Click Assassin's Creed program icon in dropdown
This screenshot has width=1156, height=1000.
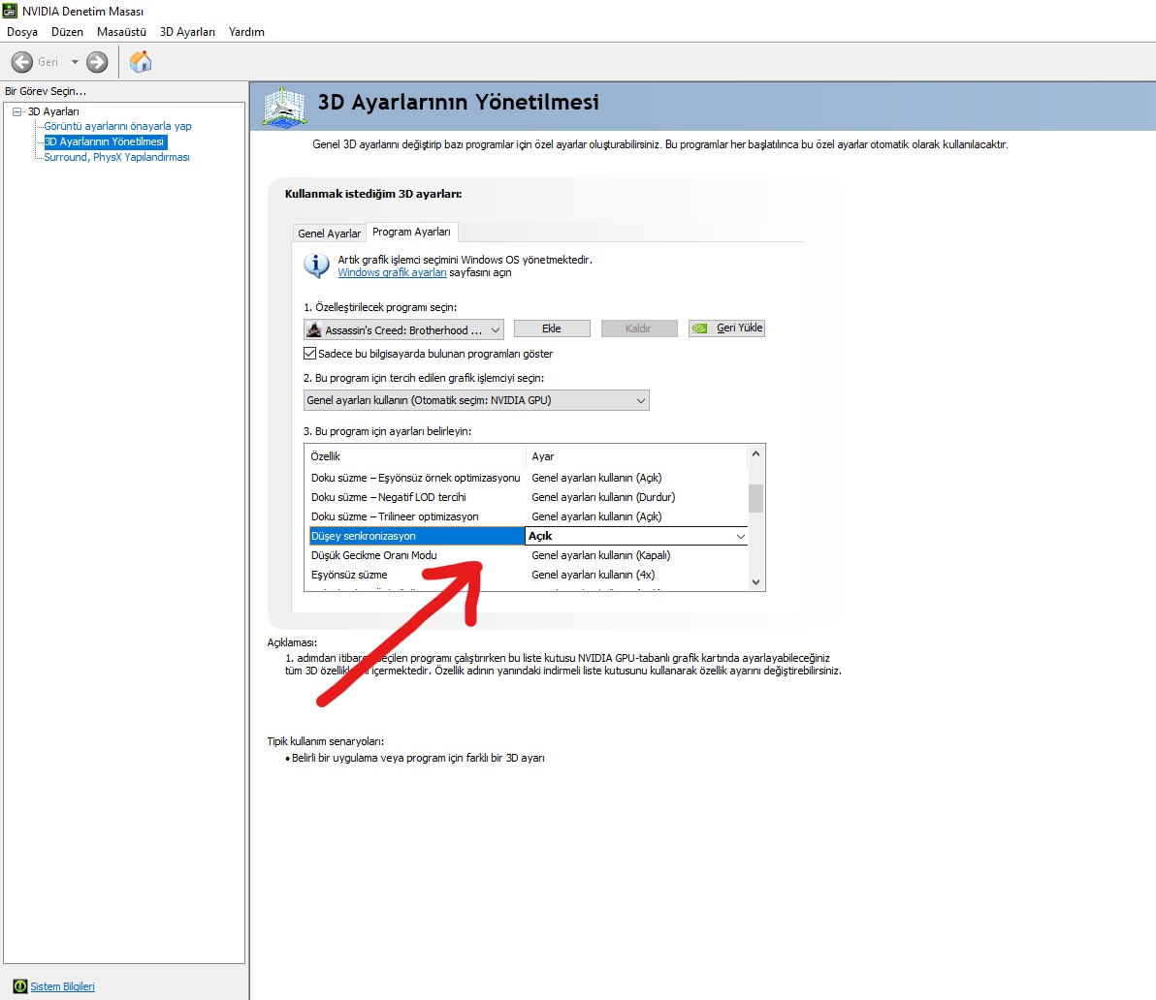click(314, 329)
